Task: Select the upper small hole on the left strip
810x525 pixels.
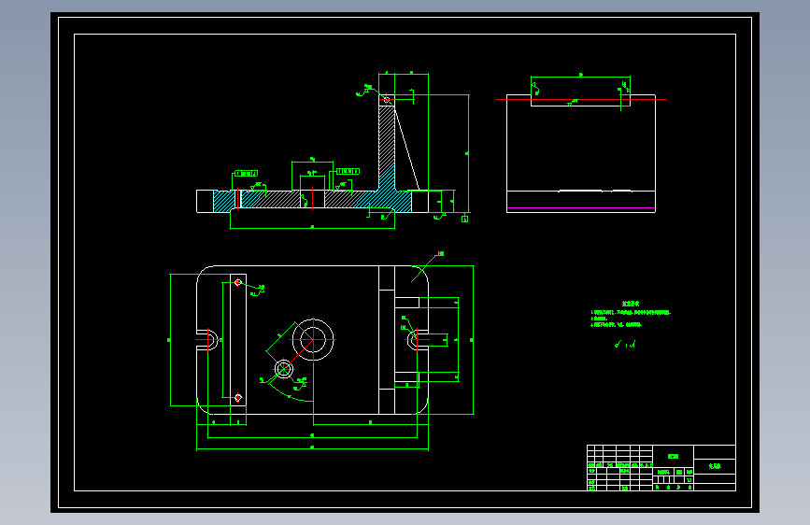Action: [238, 282]
